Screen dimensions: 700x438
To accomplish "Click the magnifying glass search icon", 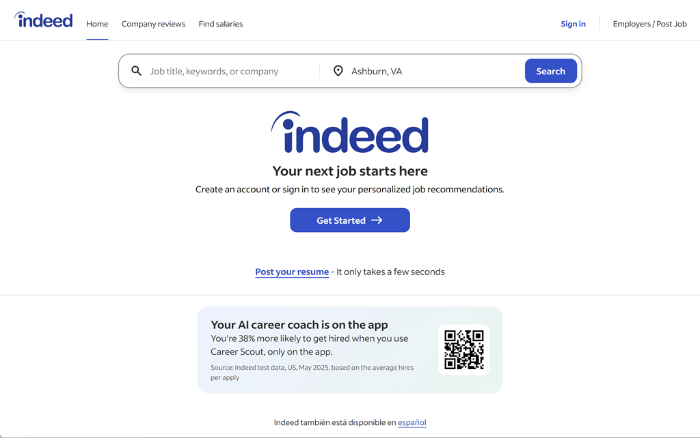I will 137,71.
